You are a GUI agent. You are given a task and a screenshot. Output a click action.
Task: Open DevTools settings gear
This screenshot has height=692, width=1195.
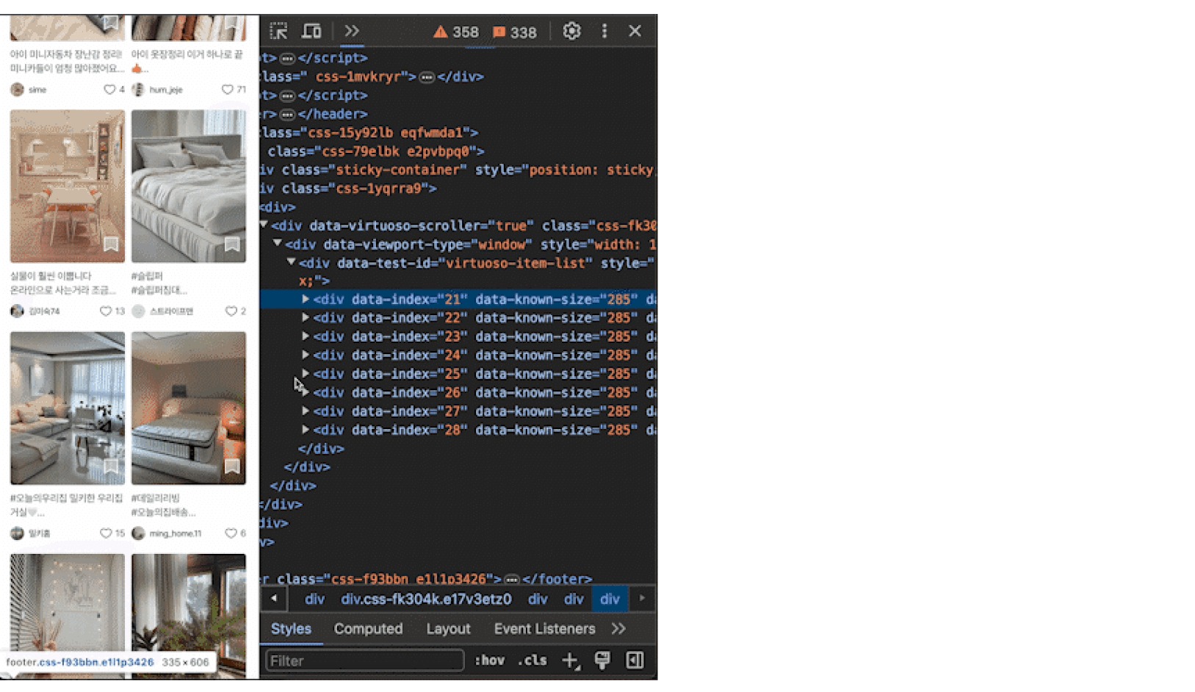pyautogui.click(x=571, y=31)
